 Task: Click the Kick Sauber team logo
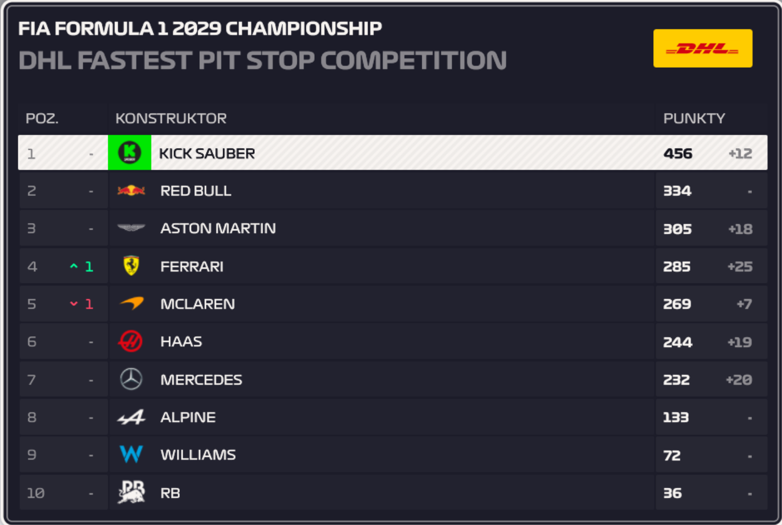pos(129,153)
